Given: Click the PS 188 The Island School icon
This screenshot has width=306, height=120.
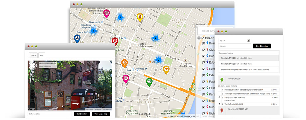Looking at the screenshot, I should coord(185,60).
